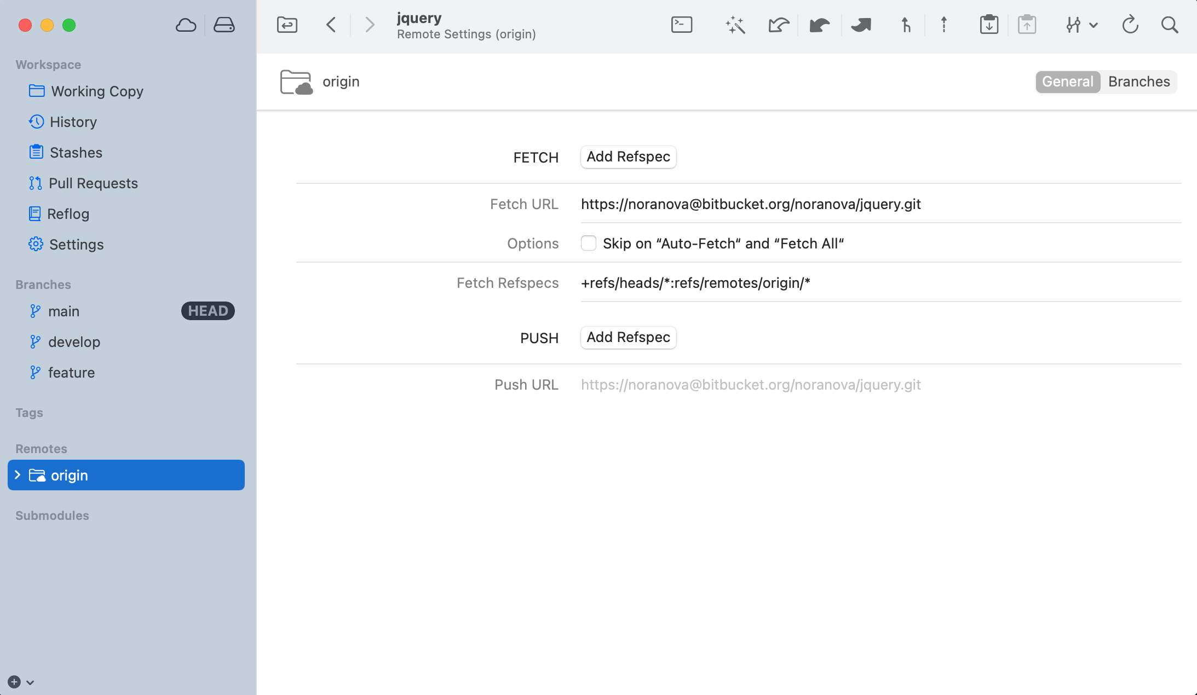Screen dimensions: 1197x695
Task: Enable Skip on Auto-Fetch and Fetch All
Action: click(x=588, y=243)
